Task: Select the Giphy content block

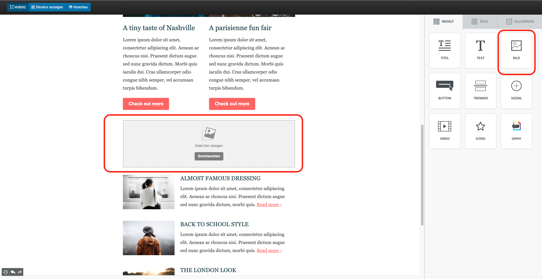Action: (516, 131)
